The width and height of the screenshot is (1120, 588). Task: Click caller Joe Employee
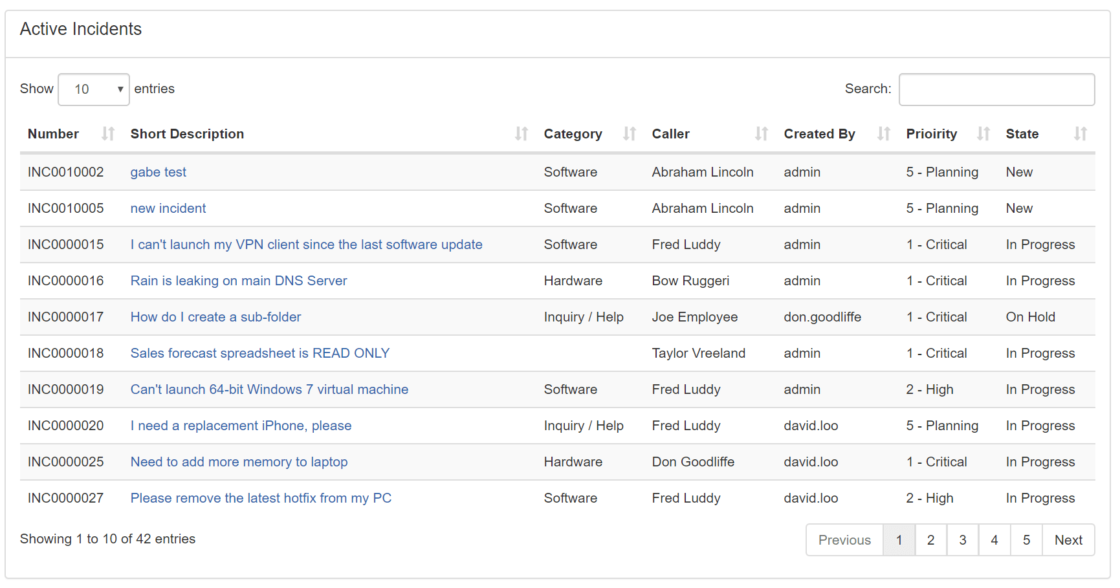point(695,317)
